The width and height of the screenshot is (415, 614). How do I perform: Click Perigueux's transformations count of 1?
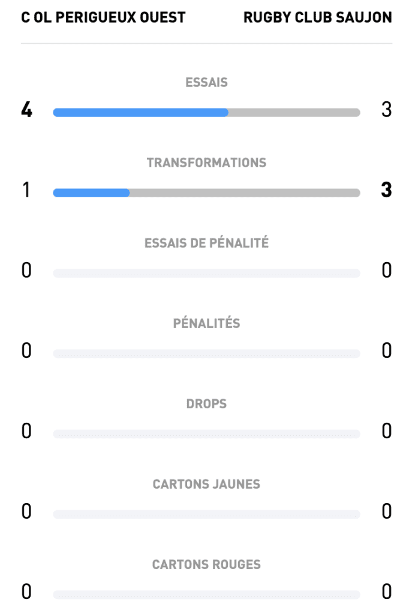[x=26, y=191]
